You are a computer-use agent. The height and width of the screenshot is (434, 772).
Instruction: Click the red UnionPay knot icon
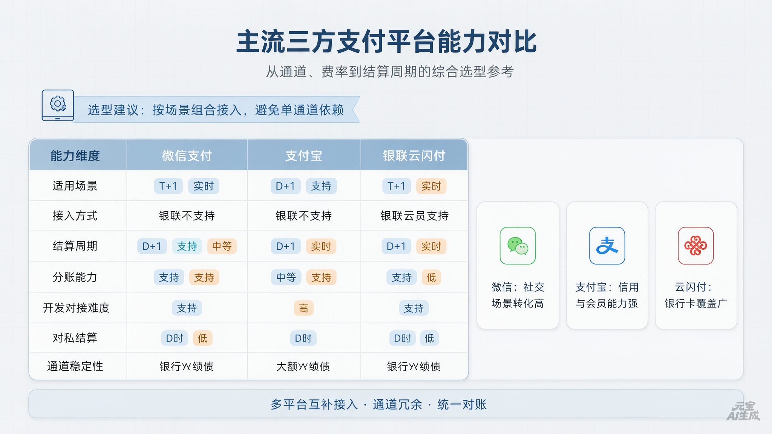point(695,246)
